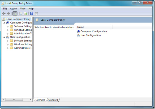
Task: Click the Back arrow toolbar icon
Action: 4,13
